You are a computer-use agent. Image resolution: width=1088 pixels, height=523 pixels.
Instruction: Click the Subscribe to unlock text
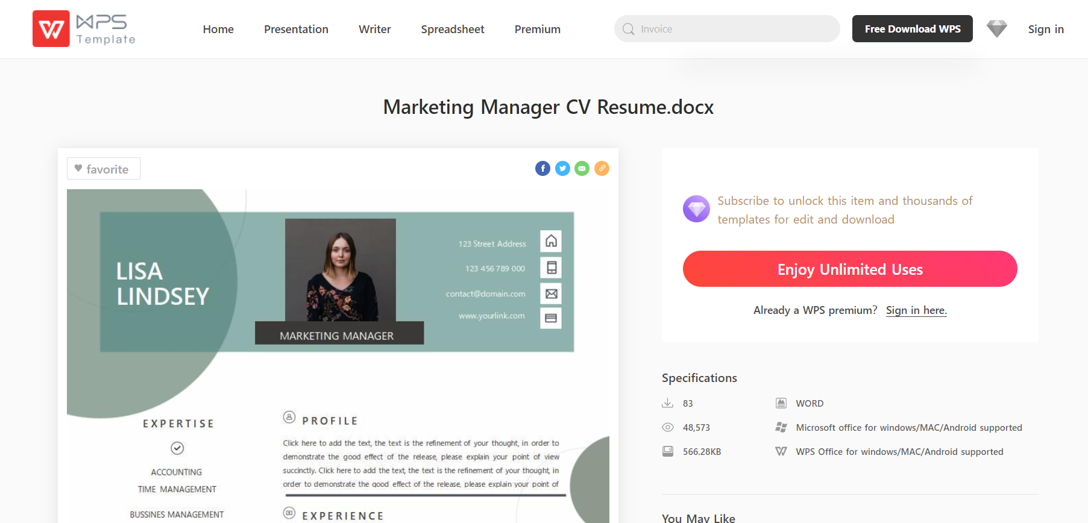[844, 210]
